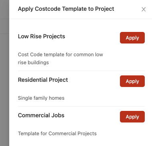Click the word 'Jobs' in Commercial Jobs
The image size is (152, 146).
click(59, 115)
